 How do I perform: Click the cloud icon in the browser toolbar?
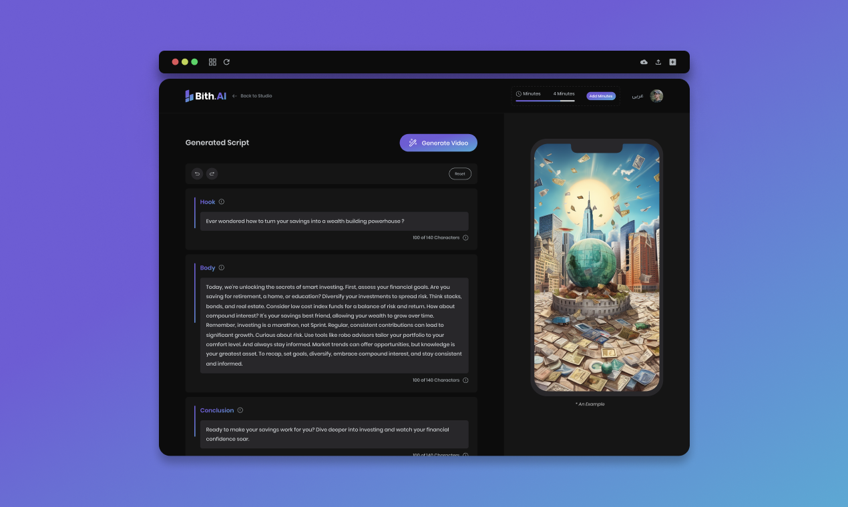(644, 61)
